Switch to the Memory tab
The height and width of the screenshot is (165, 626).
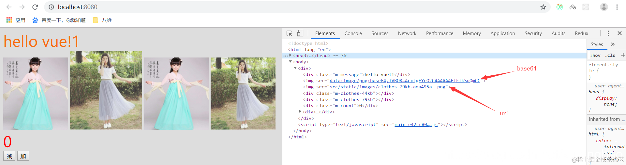(472, 33)
